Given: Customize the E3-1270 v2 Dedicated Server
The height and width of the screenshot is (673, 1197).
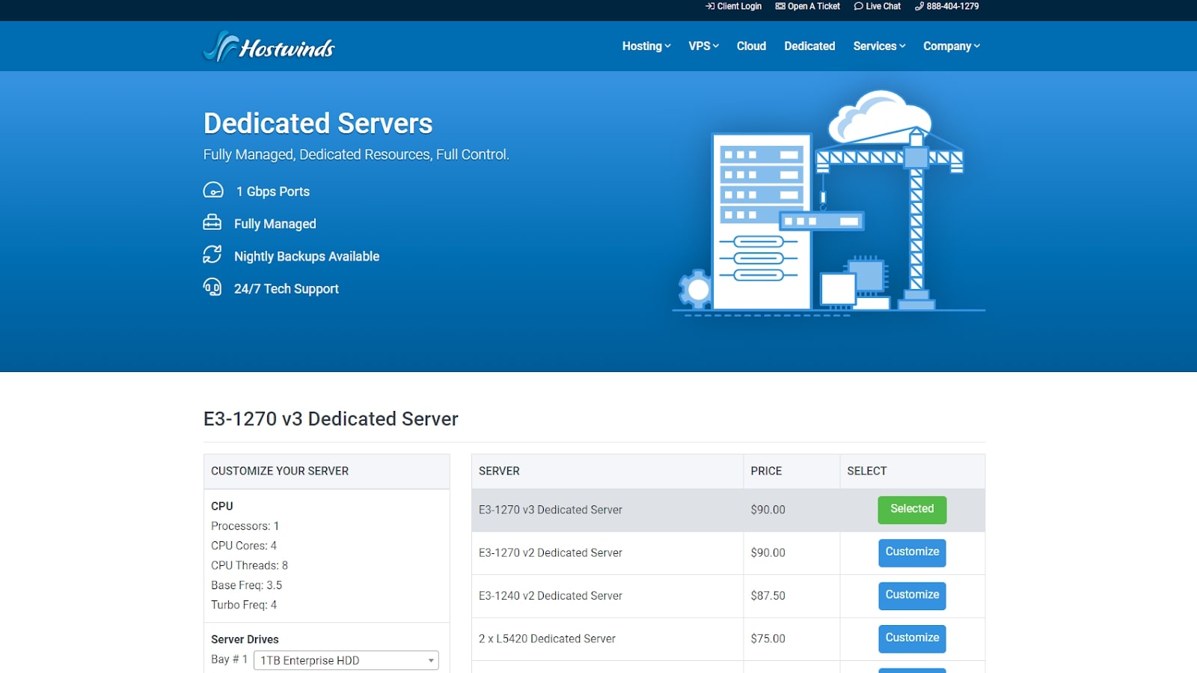Looking at the screenshot, I should tap(912, 552).
